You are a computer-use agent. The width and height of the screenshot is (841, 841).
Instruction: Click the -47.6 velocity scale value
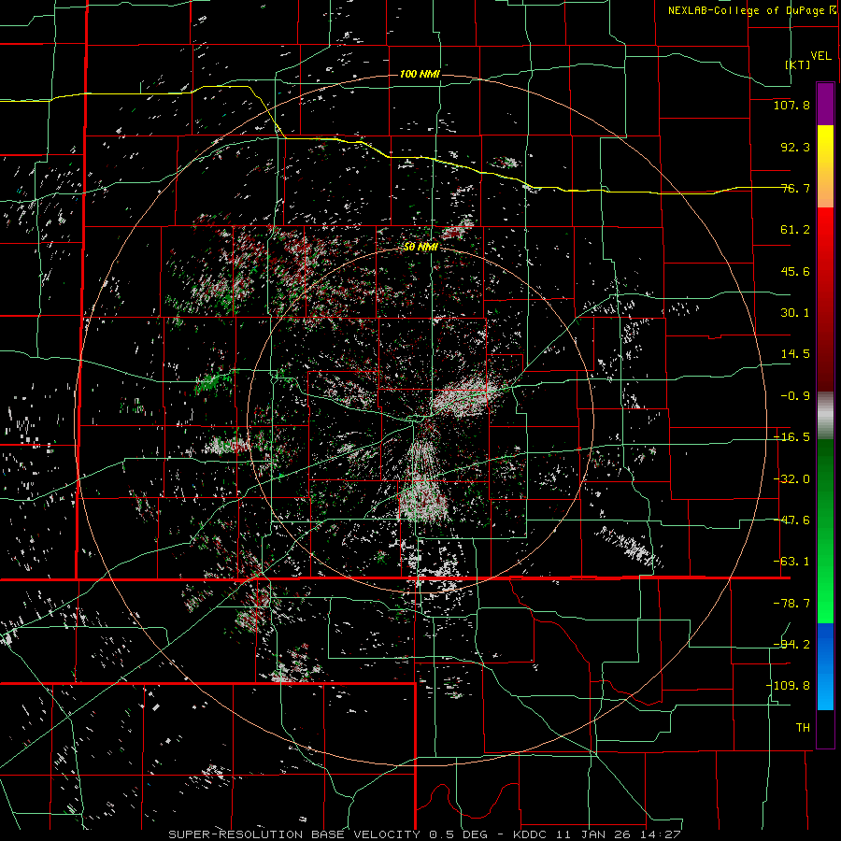point(791,520)
